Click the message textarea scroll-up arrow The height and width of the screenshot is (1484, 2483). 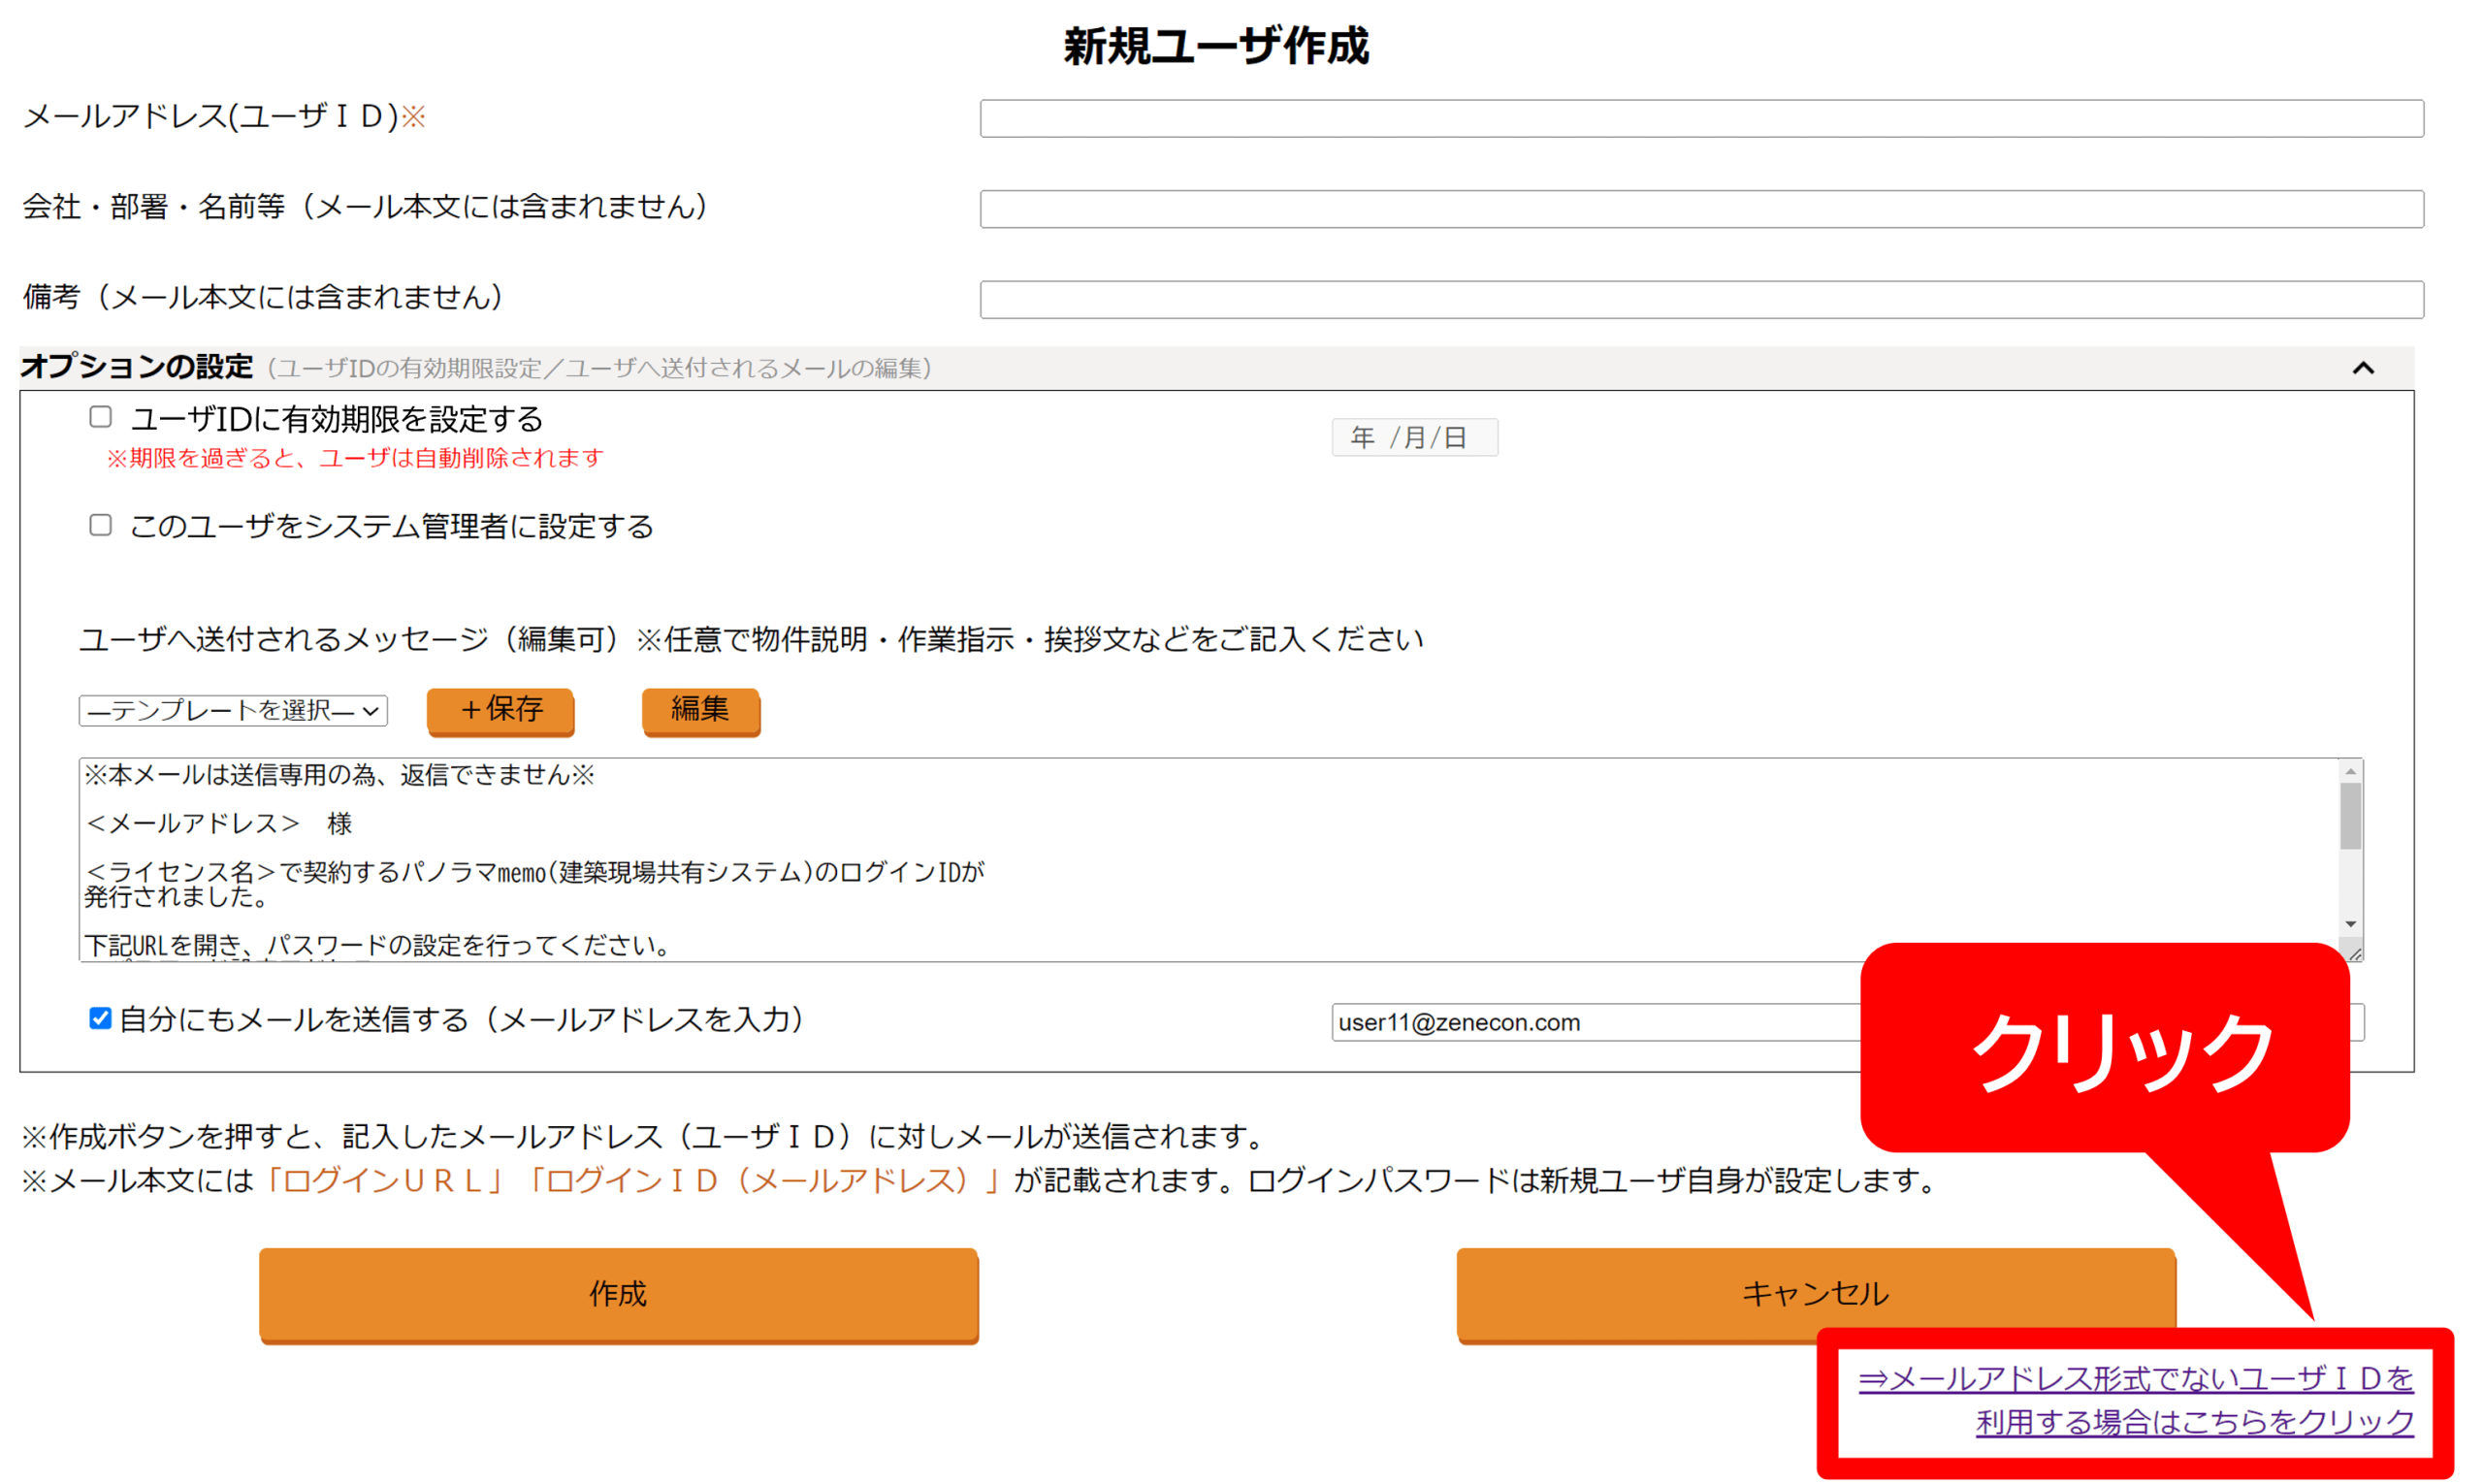pos(2350,772)
